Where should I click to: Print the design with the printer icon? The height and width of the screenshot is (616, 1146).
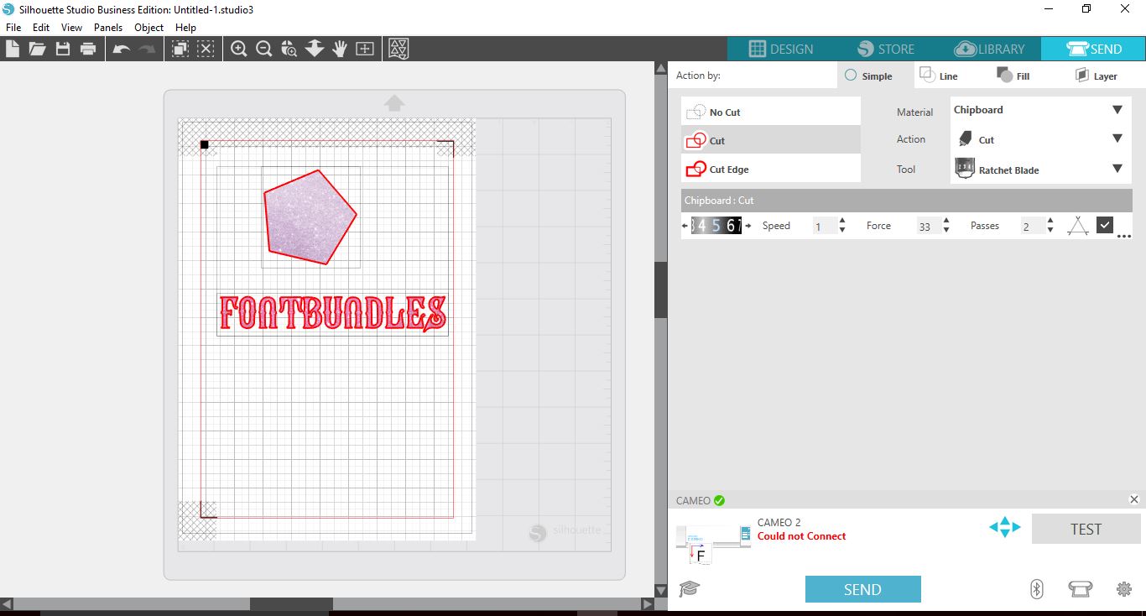(x=88, y=49)
